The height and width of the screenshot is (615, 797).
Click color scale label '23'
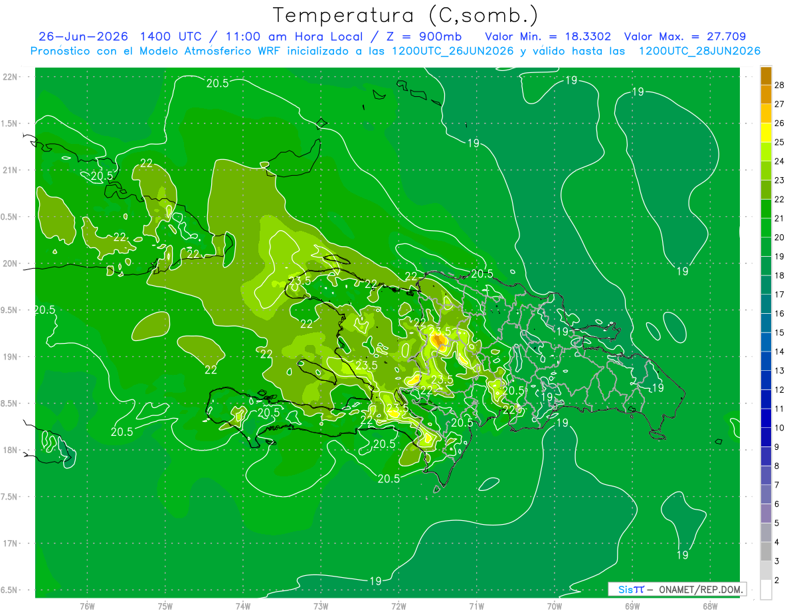[x=780, y=180]
